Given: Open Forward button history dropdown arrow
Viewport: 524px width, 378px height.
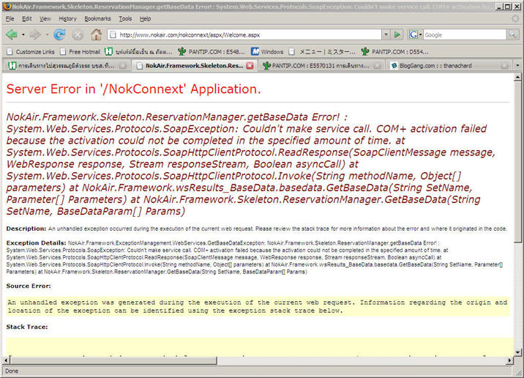Looking at the screenshot, I should point(47,34).
